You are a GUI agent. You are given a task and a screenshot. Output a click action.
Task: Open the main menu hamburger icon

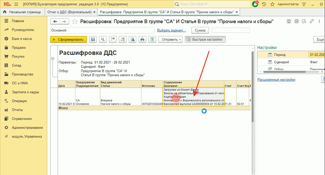coord(16,4)
